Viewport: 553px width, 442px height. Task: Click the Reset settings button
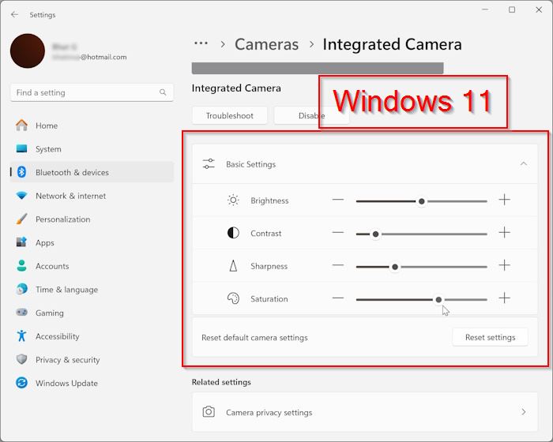(x=490, y=337)
